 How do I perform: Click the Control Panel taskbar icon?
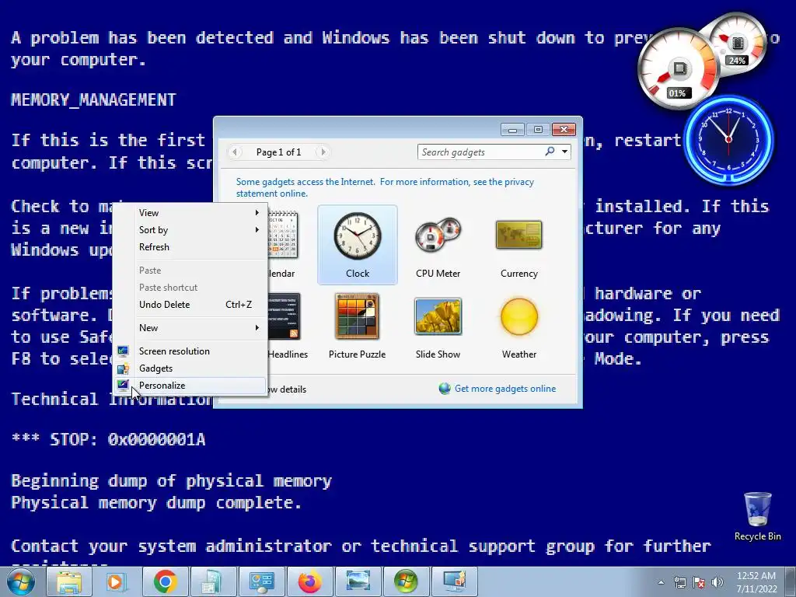coord(261,581)
